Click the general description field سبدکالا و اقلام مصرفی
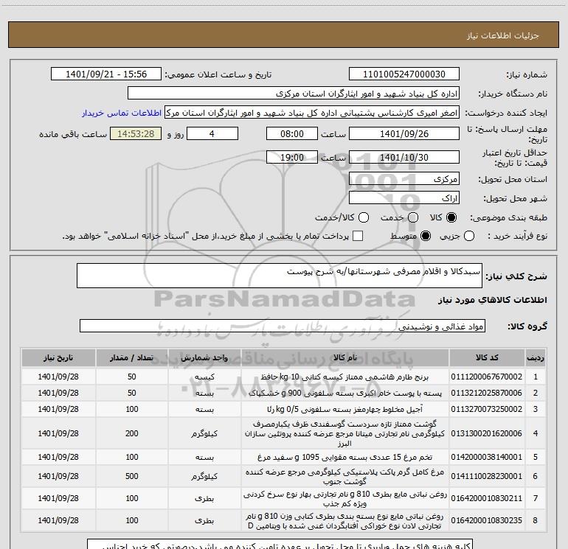 coord(280,276)
